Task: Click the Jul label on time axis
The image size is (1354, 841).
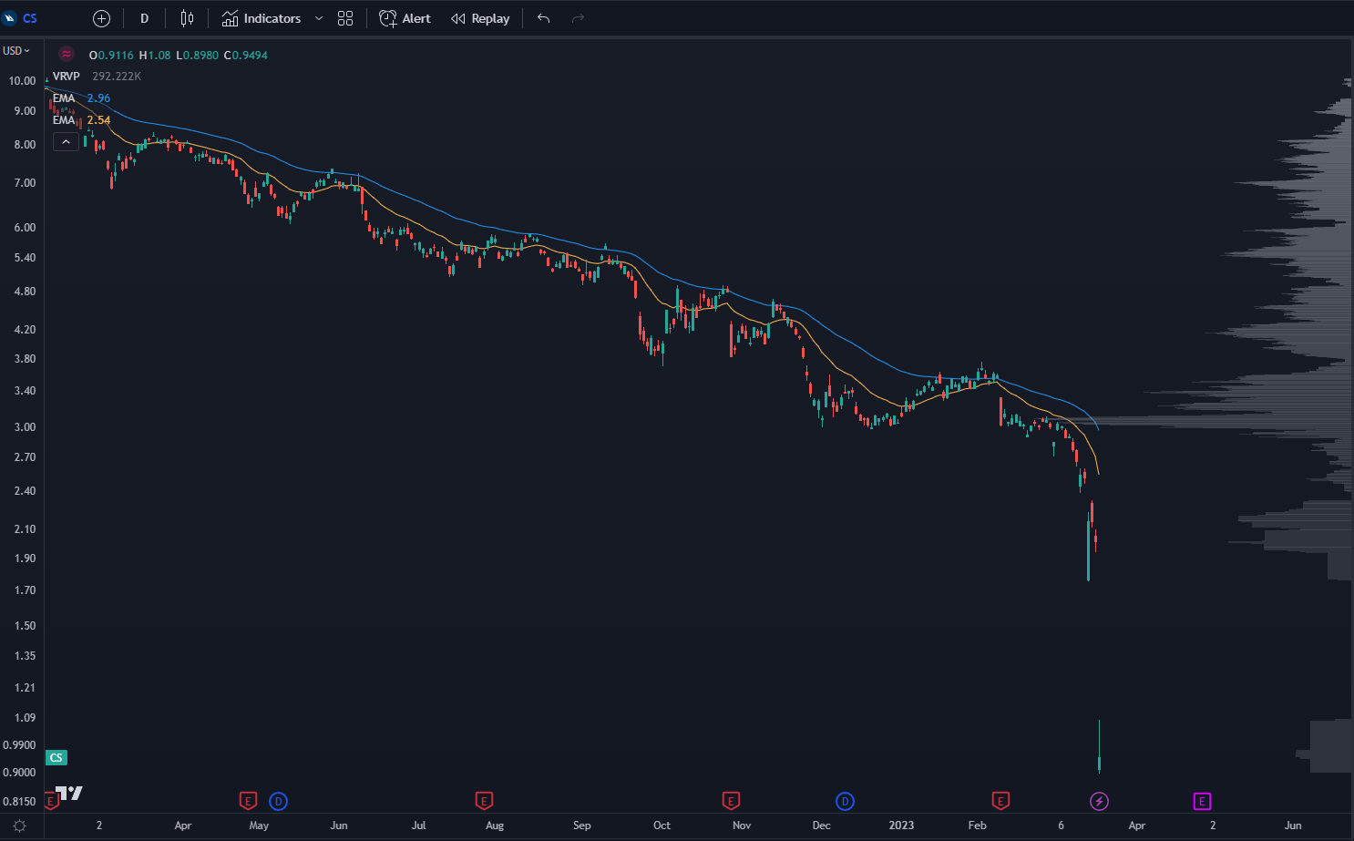Action: [419, 826]
